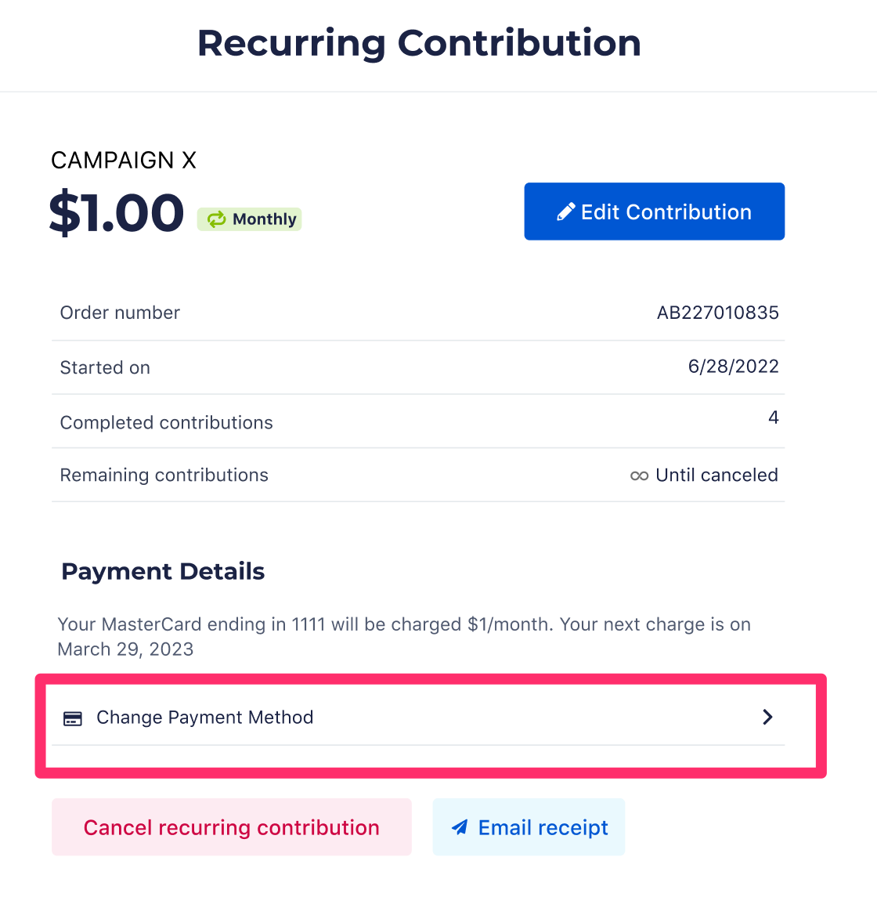Cancel the recurring contribution
Screen dimensions: 877x915
pos(232,827)
